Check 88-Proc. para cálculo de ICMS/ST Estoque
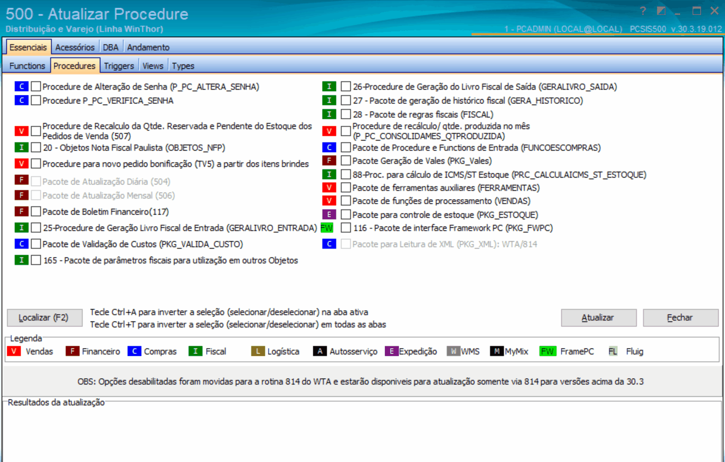 [346, 174]
